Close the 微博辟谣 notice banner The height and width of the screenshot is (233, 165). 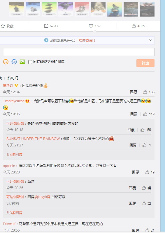tap(150, 40)
